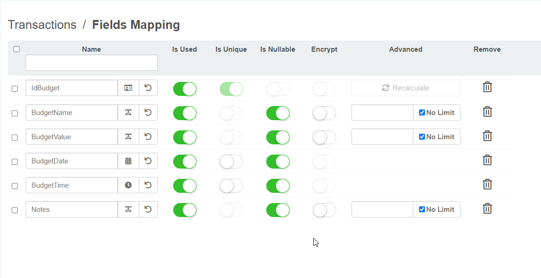Uncheck No Limit for BudgetName
This screenshot has height=278, width=541.
[422, 113]
